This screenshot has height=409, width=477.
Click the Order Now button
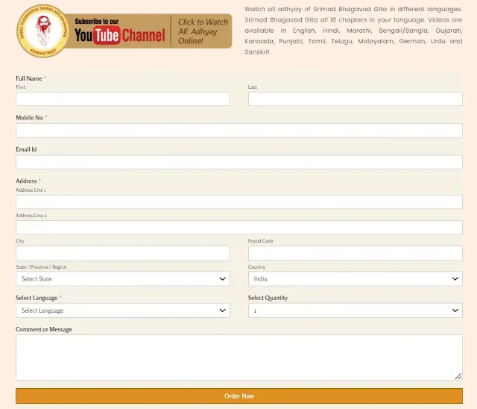click(x=239, y=396)
